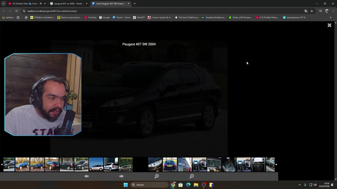This screenshot has height=189, width=337.
Task: Open the Custom výroba bookmark
Action: tap(160, 18)
